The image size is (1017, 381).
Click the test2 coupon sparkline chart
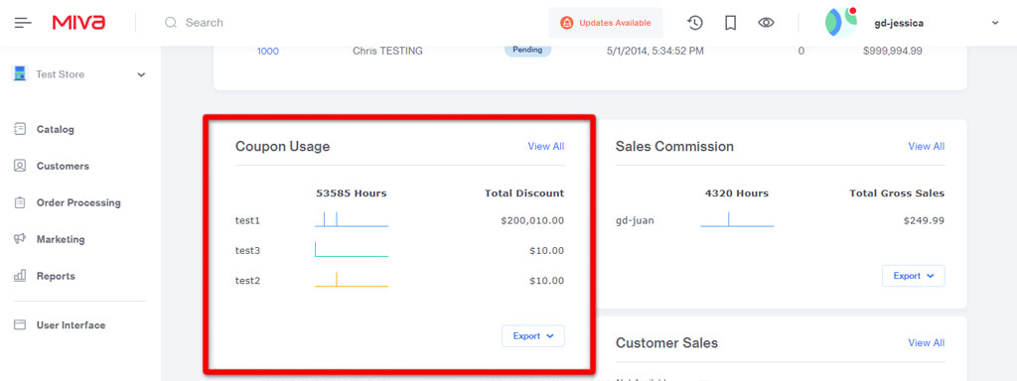(352, 280)
